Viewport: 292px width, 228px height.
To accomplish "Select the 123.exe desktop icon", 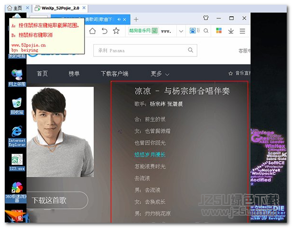I will tap(17, 162).
